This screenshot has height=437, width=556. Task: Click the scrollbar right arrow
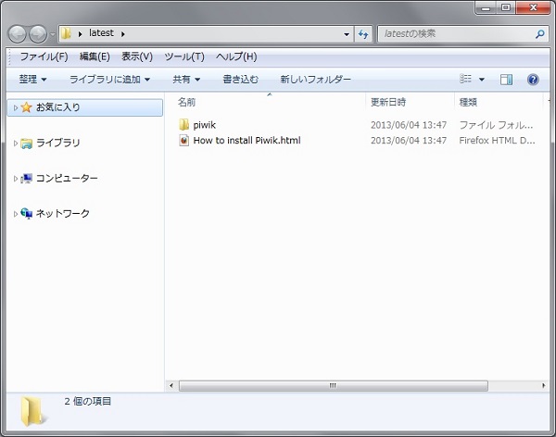pyautogui.click(x=543, y=385)
